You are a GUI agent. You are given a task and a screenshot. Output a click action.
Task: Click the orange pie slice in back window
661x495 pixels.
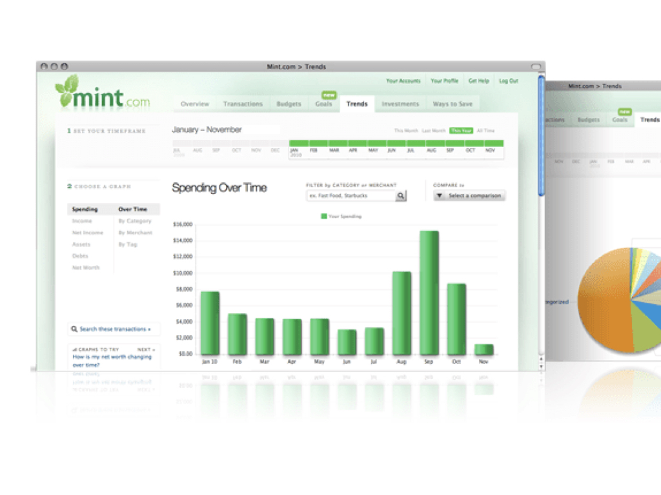tap(605, 301)
